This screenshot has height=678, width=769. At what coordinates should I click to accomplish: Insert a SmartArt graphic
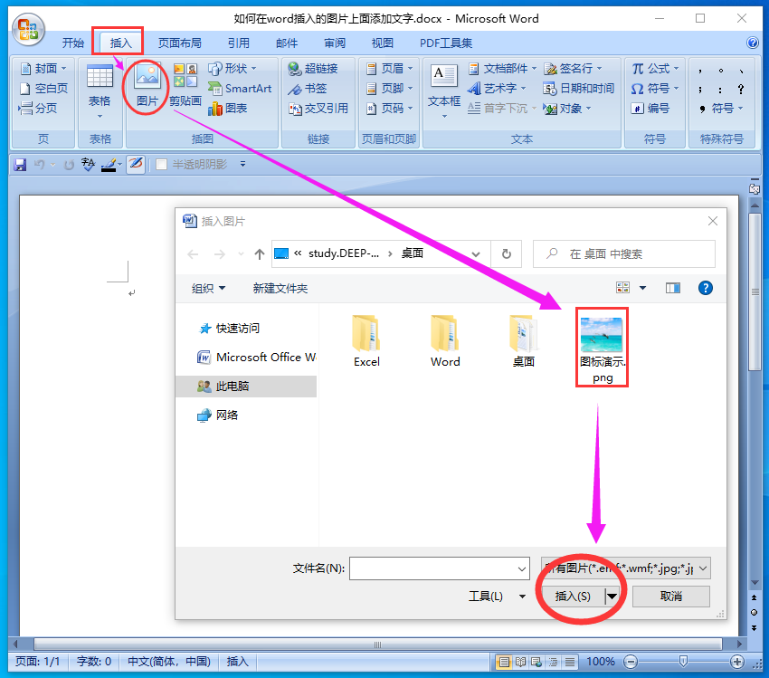(240, 89)
